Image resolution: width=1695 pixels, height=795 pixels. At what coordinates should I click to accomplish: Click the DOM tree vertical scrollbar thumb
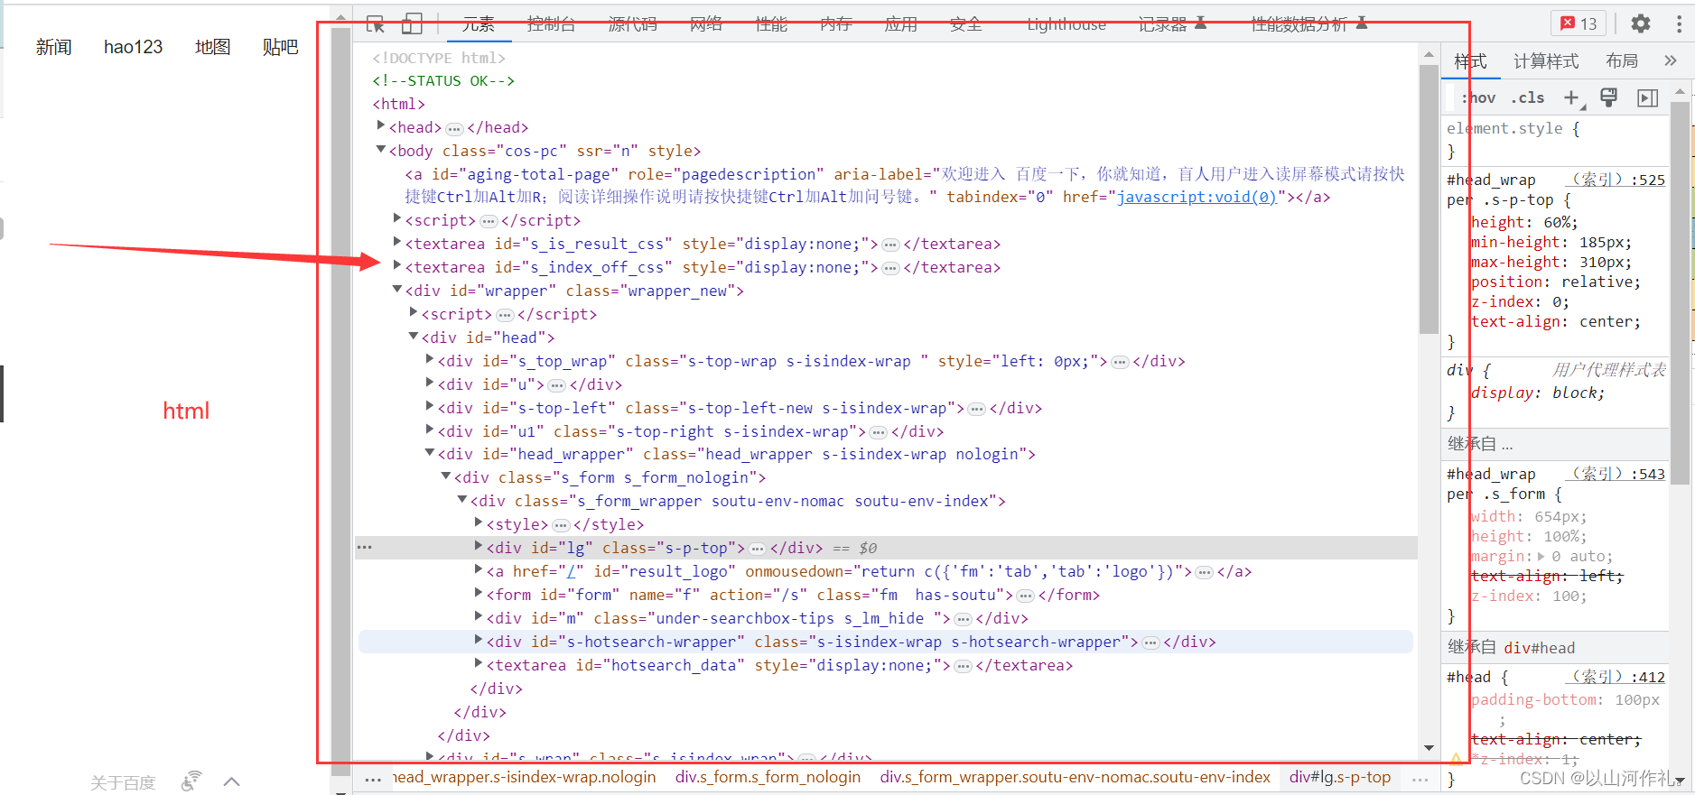(x=1429, y=199)
